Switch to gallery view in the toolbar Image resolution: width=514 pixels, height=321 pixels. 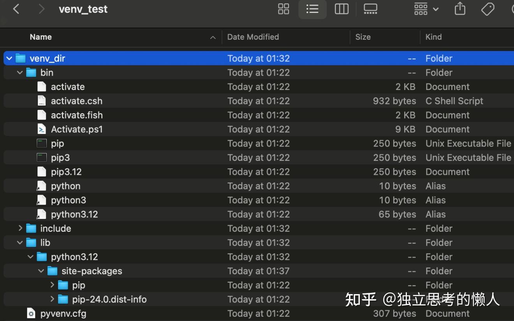pos(370,9)
